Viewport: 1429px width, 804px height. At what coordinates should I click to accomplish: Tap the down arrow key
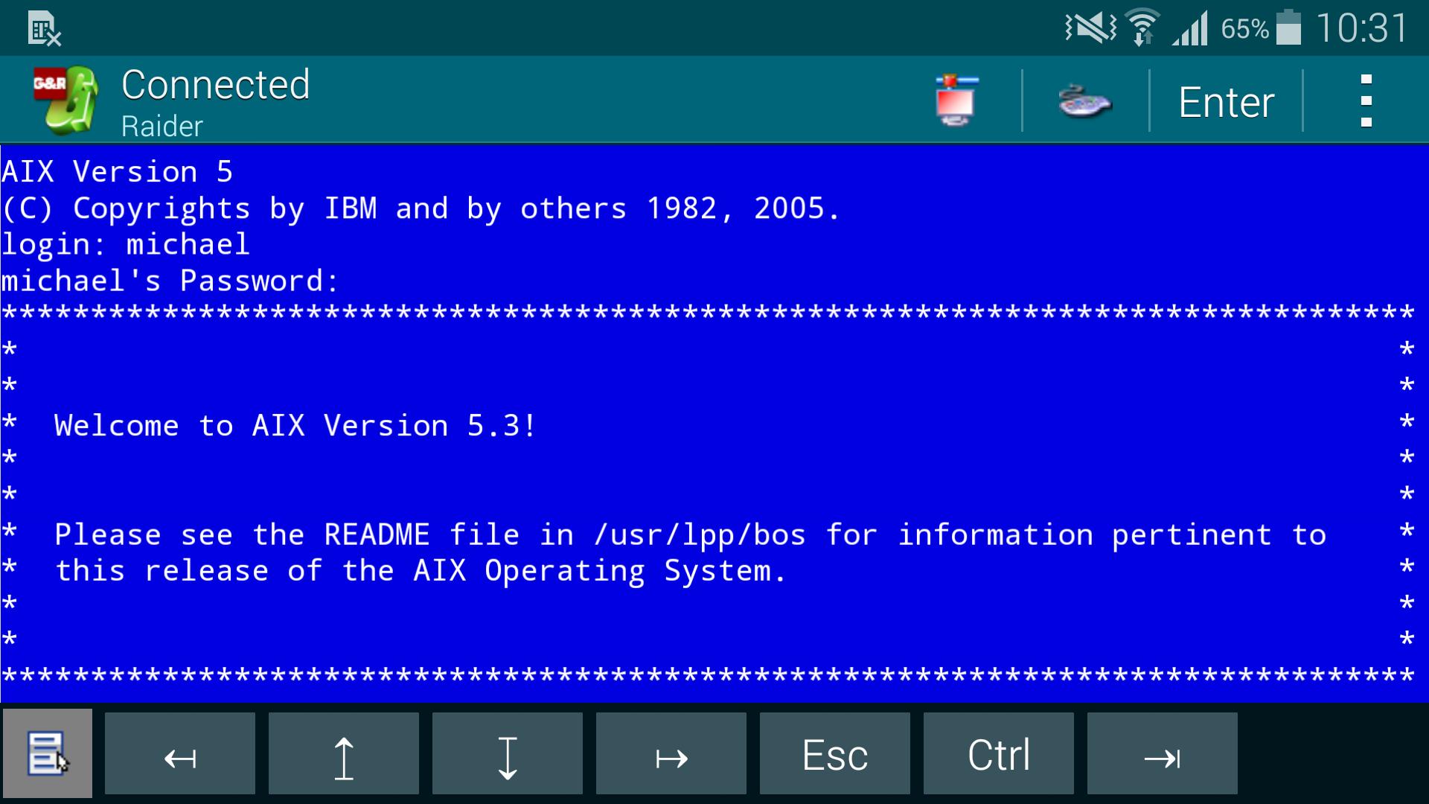(x=508, y=753)
